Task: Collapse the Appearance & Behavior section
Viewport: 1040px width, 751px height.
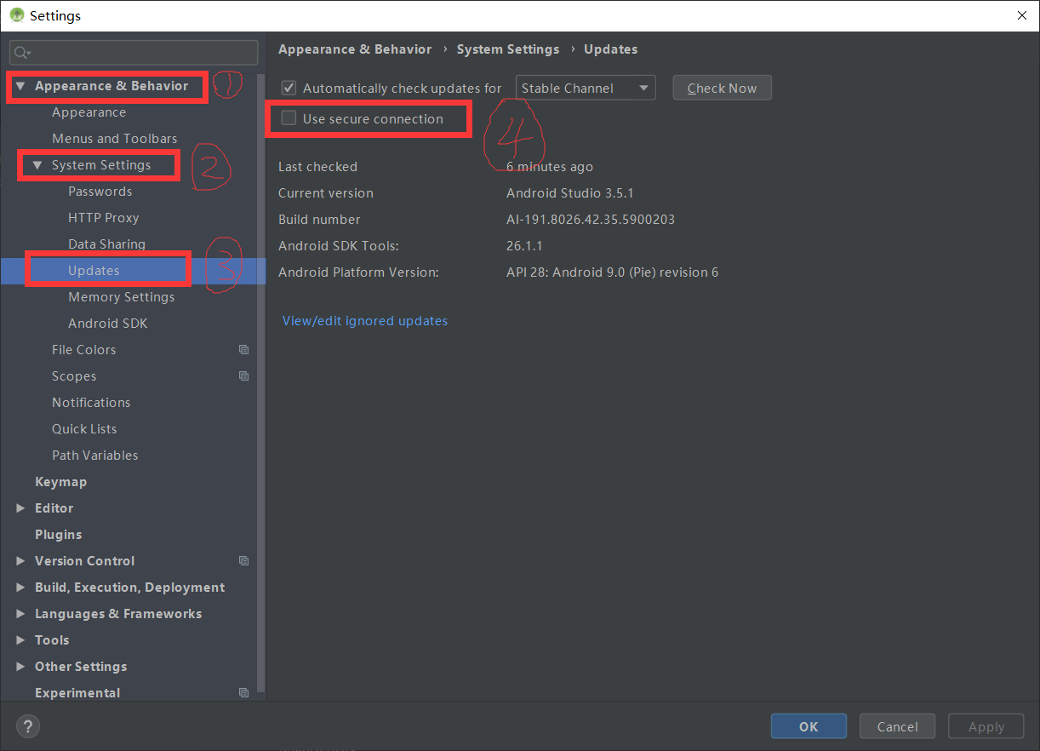Action: tap(20, 86)
